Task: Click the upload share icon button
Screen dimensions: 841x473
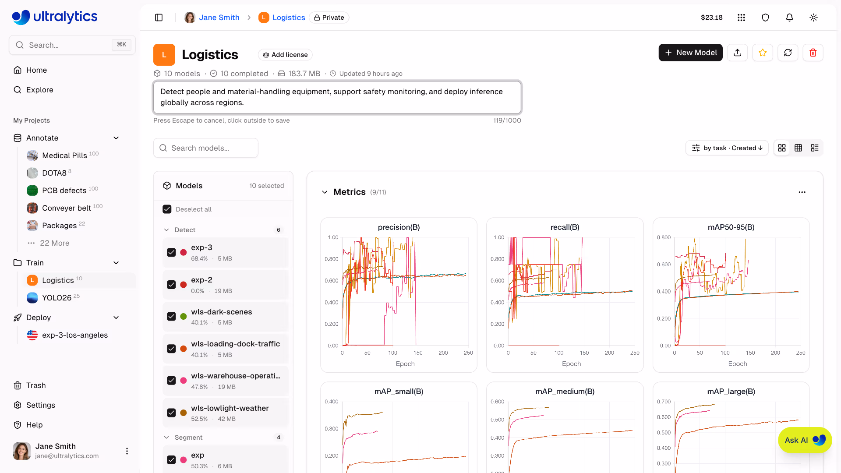Action: (738, 53)
